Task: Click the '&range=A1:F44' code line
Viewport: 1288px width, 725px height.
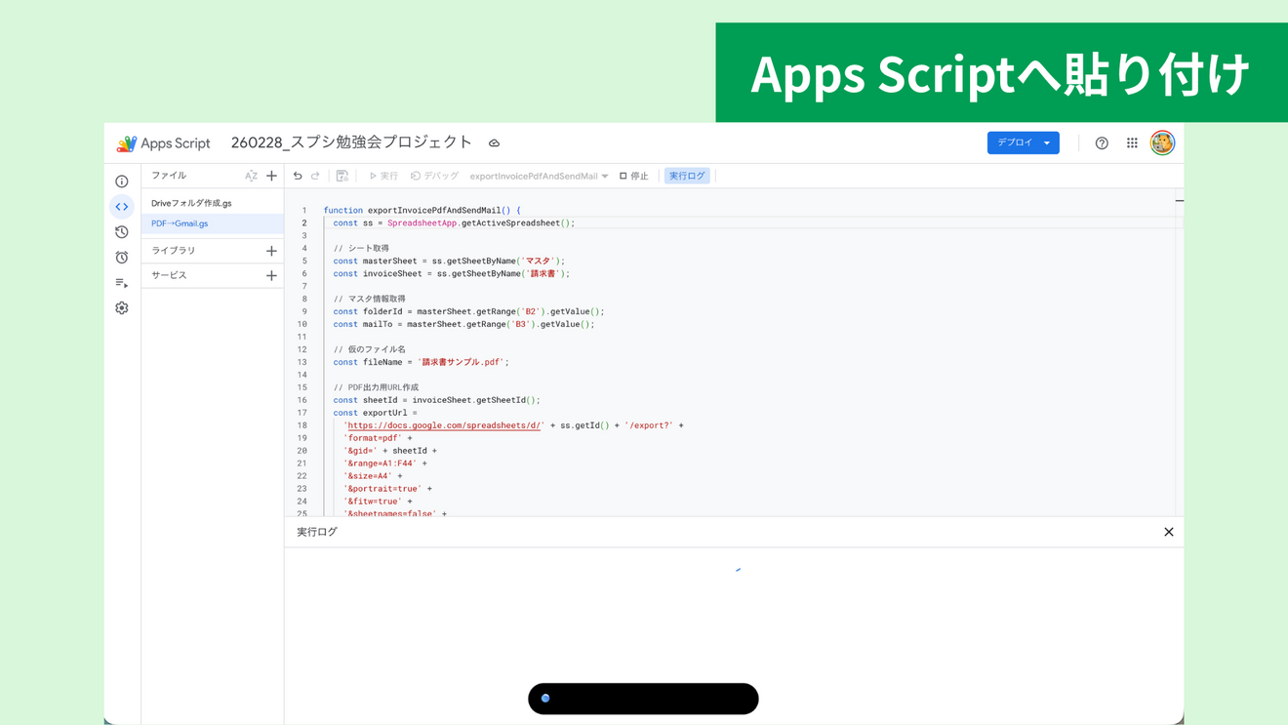Action: (384, 463)
